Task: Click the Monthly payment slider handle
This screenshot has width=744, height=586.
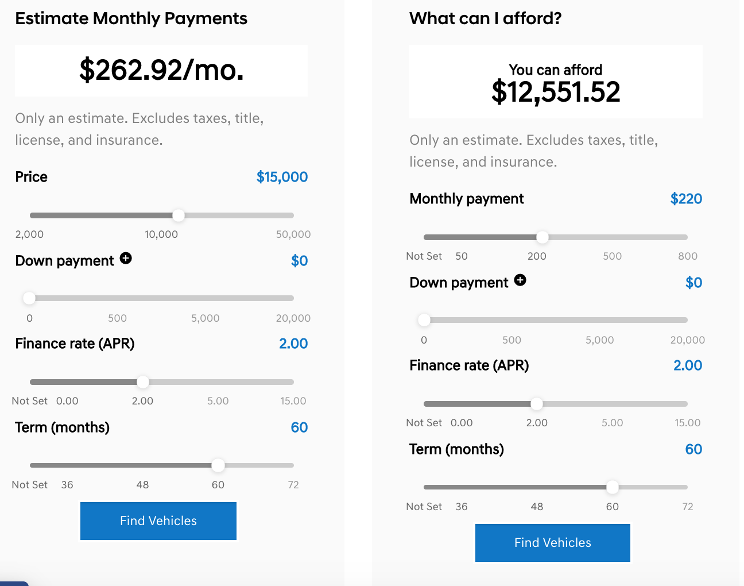Action: [x=542, y=237]
